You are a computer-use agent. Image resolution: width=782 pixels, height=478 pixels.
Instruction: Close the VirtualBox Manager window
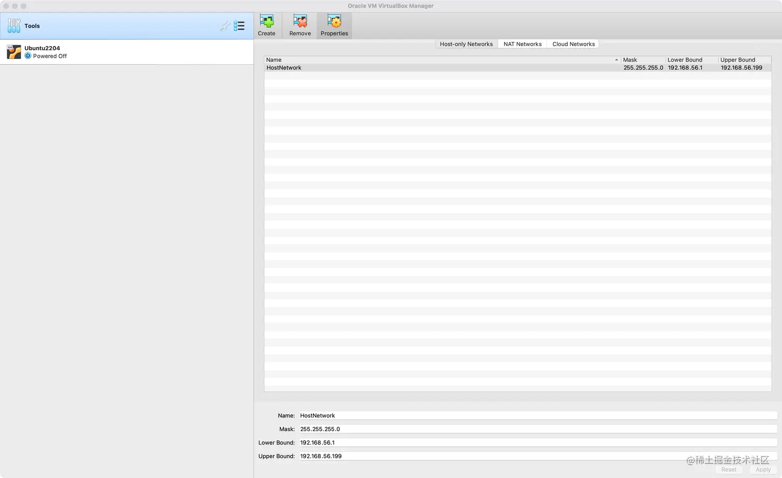(6, 6)
